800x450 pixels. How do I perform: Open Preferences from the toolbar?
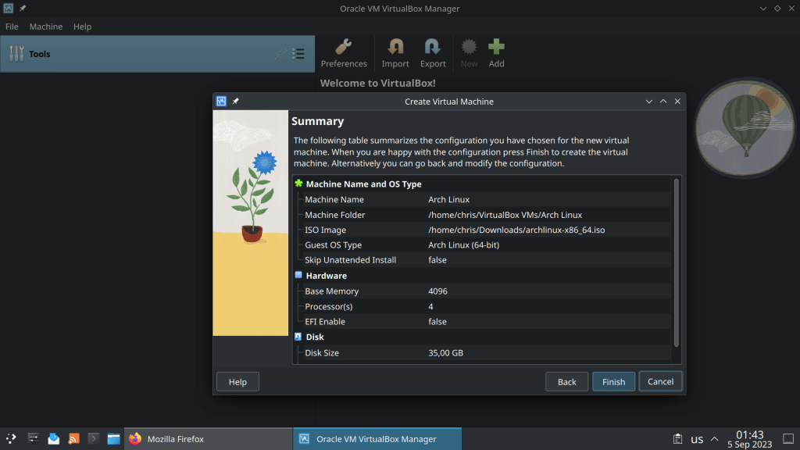coord(344,53)
